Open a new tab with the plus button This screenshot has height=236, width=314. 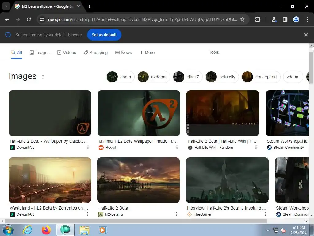pyautogui.click(x=90, y=6)
